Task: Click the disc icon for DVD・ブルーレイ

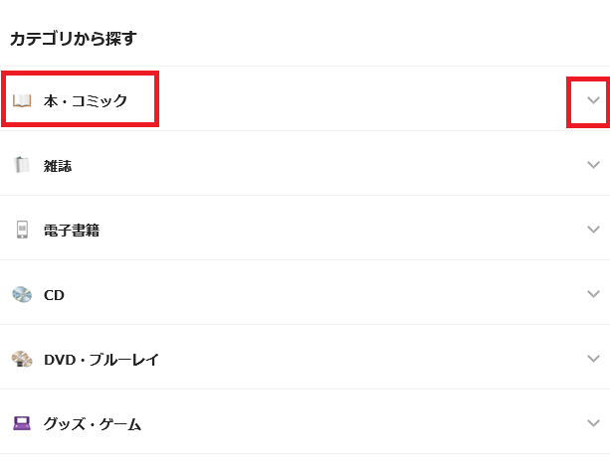Action: [x=22, y=359]
